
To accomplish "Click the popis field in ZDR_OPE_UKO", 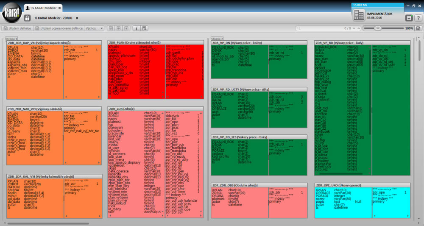I will point(320,202).
